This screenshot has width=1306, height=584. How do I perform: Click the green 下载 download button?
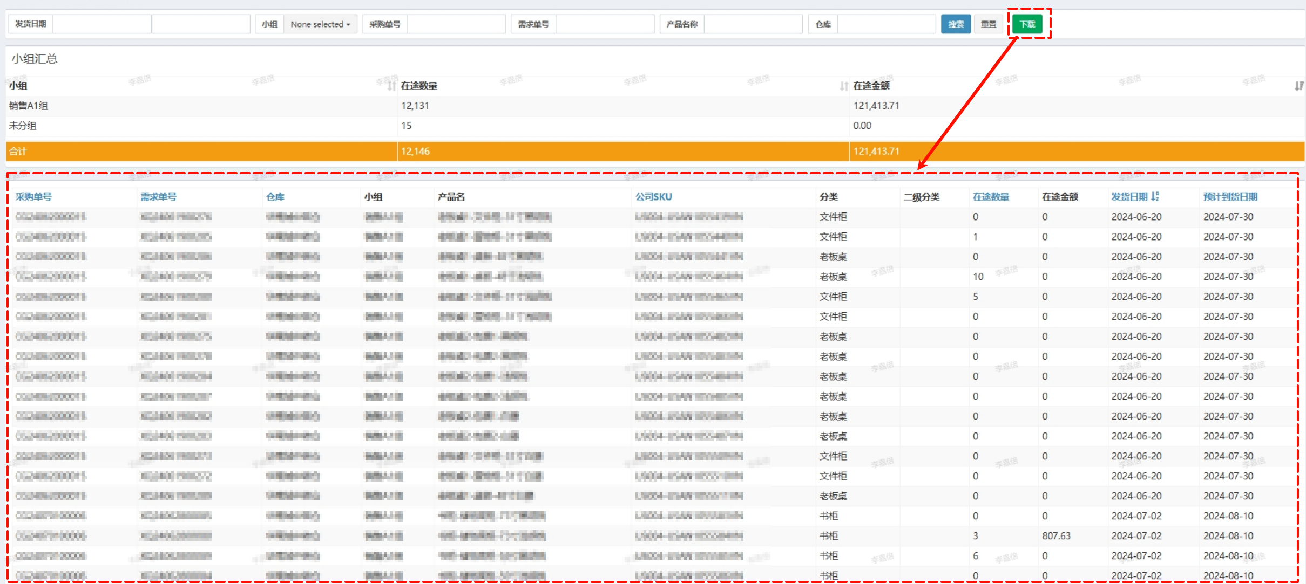pos(1027,24)
